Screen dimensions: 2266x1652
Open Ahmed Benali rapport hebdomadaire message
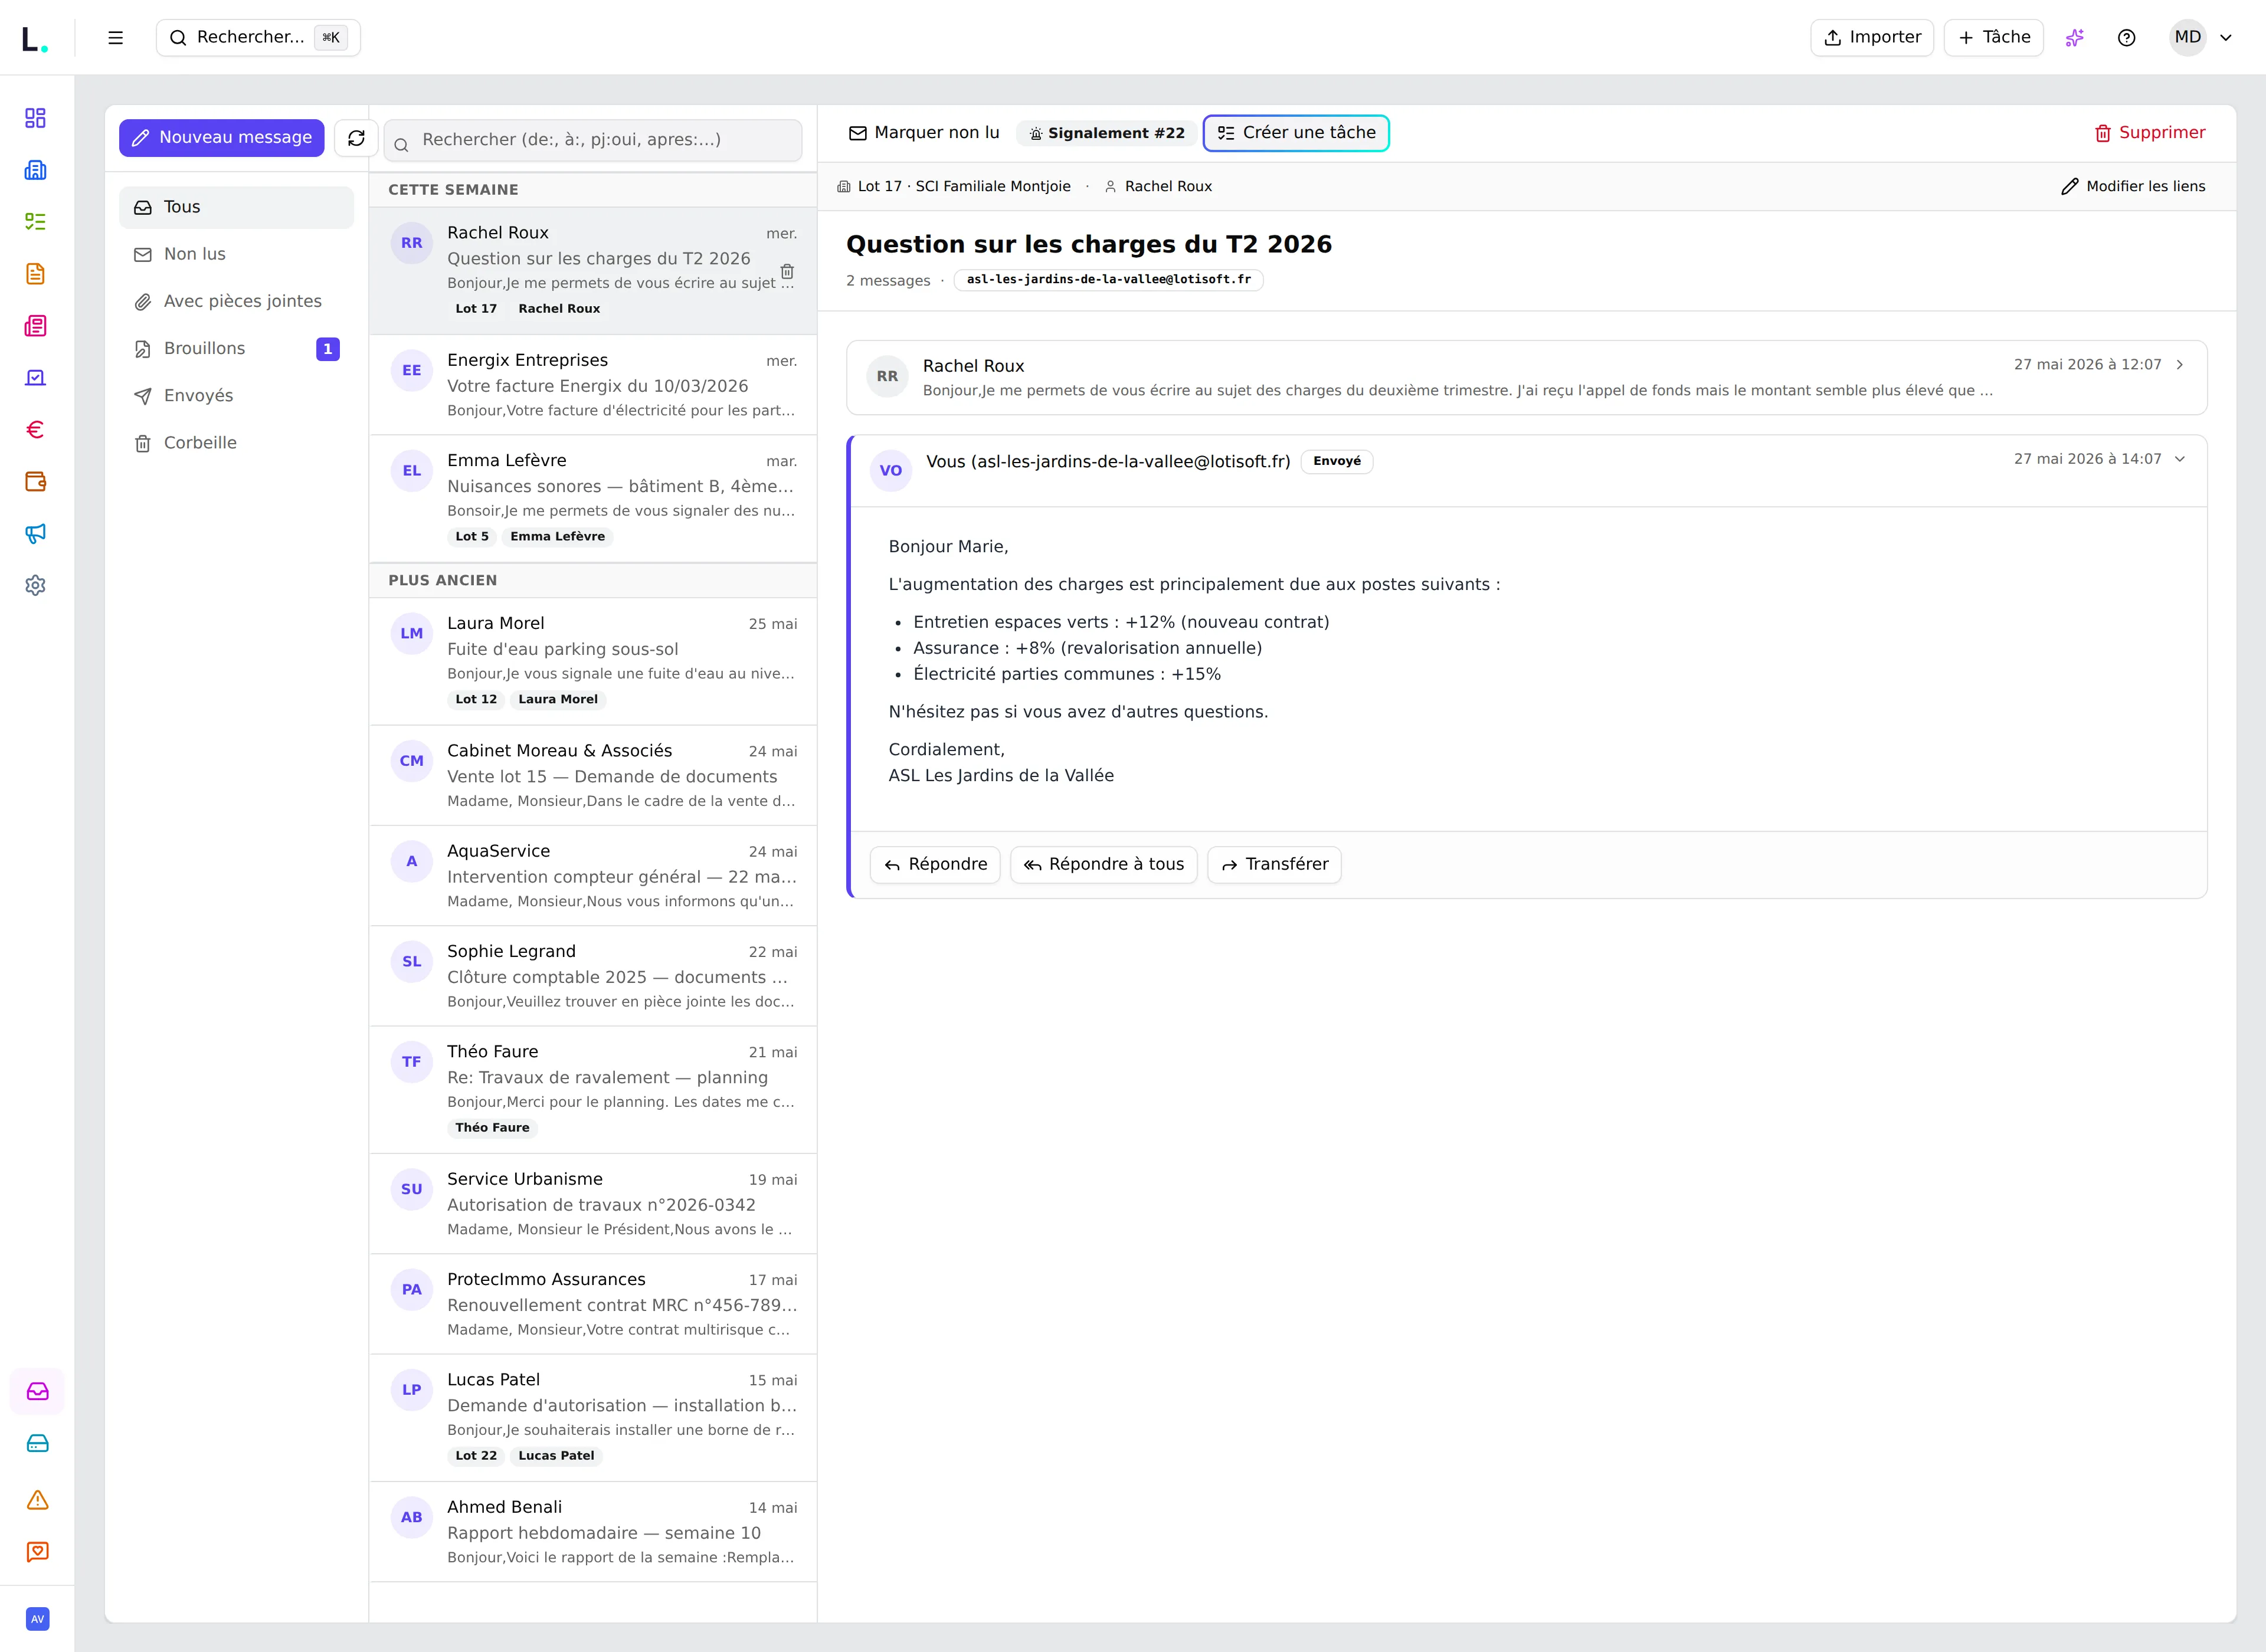593,1532
